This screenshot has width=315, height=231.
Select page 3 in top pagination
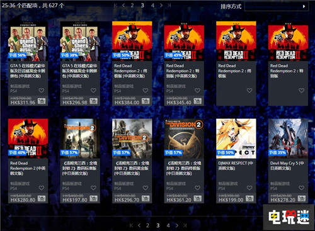tap(142, 6)
